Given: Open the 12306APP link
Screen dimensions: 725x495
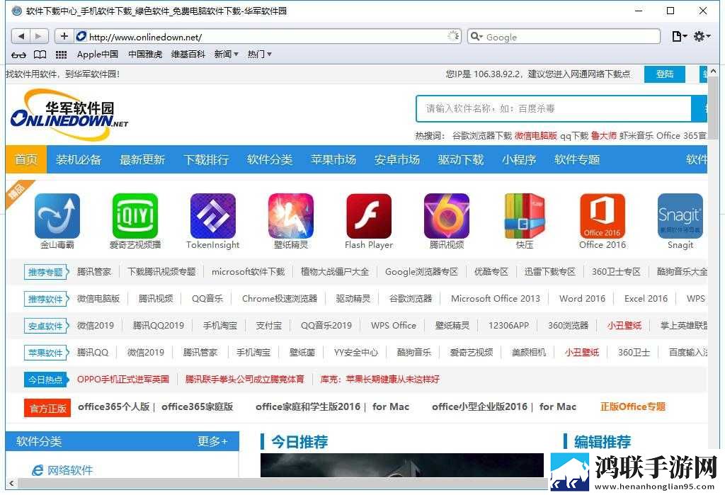Looking at the screenshot, I should click(508, 326).
